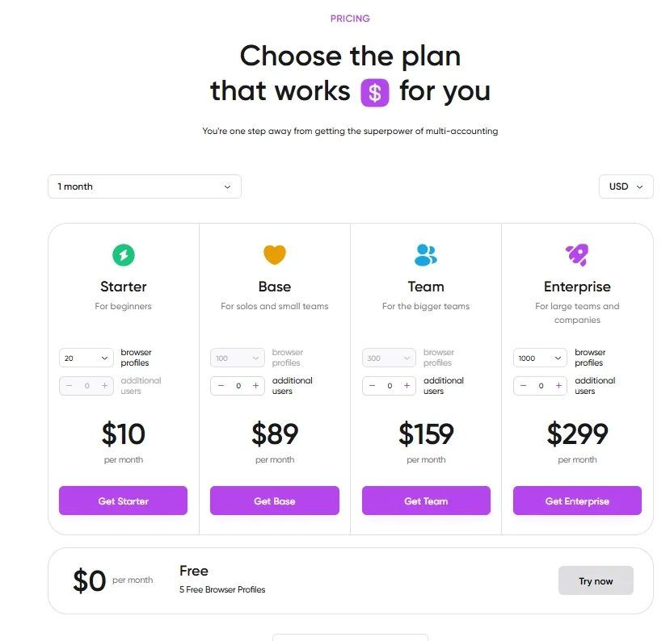Click the Base plan heart icon
Image resolution: width=670 pixels, height=641 pixels.
point(275,255)
